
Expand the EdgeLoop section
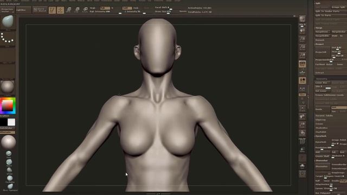tap(320, 120)
